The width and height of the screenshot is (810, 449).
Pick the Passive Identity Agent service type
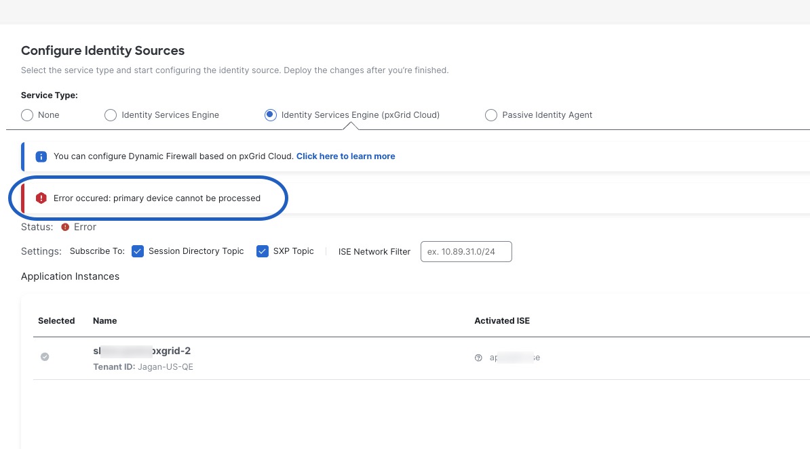(x=491, y=115)
